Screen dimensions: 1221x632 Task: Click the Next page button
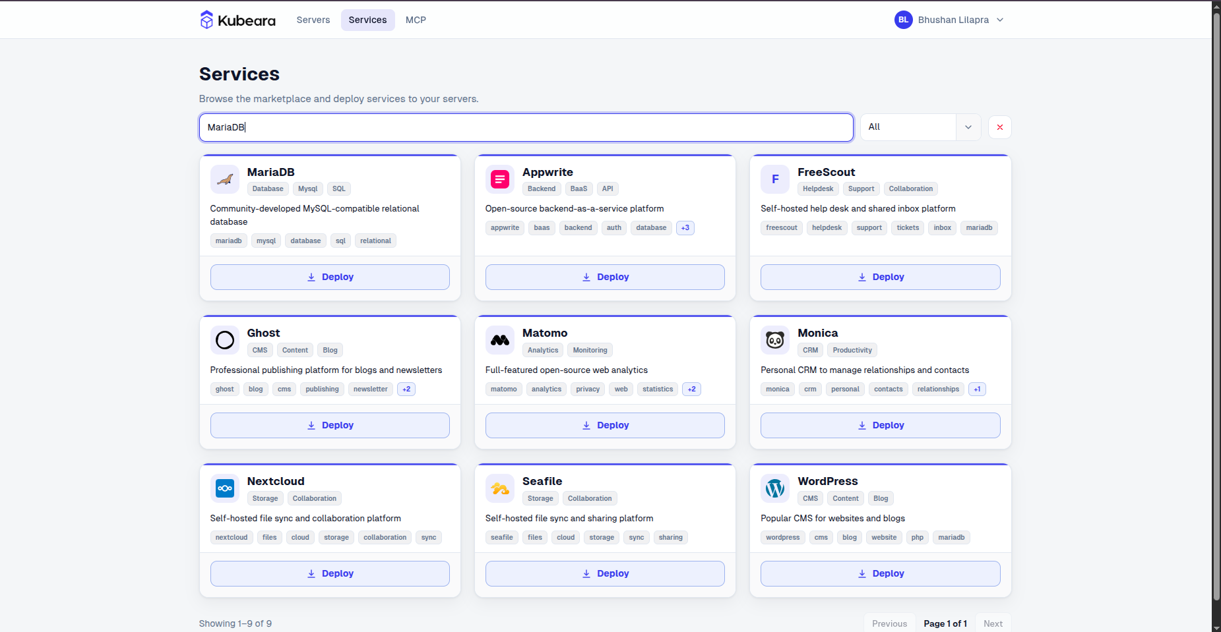pos(993,623)
